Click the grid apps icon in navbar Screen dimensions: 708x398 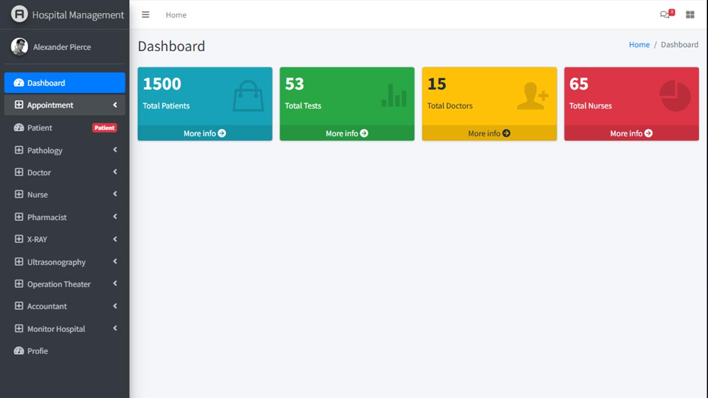690,15
